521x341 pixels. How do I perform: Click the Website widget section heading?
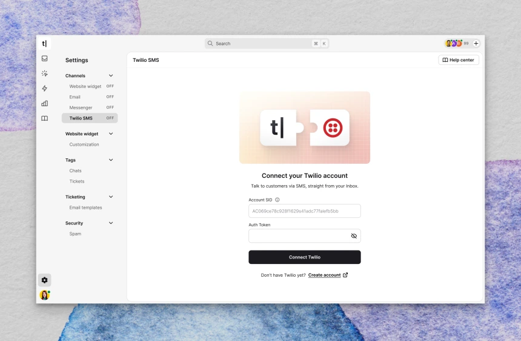click(82, 133)
